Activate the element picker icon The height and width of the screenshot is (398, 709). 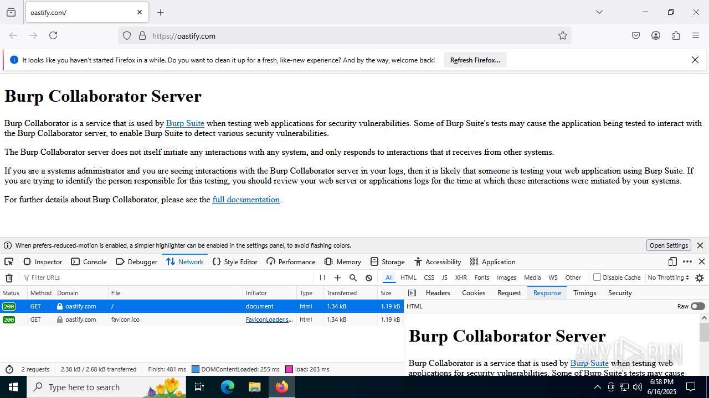click(9, 261)
